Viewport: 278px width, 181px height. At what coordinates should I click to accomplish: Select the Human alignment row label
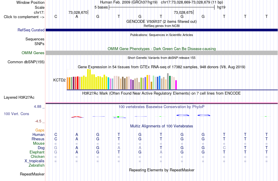pos(38,134)
